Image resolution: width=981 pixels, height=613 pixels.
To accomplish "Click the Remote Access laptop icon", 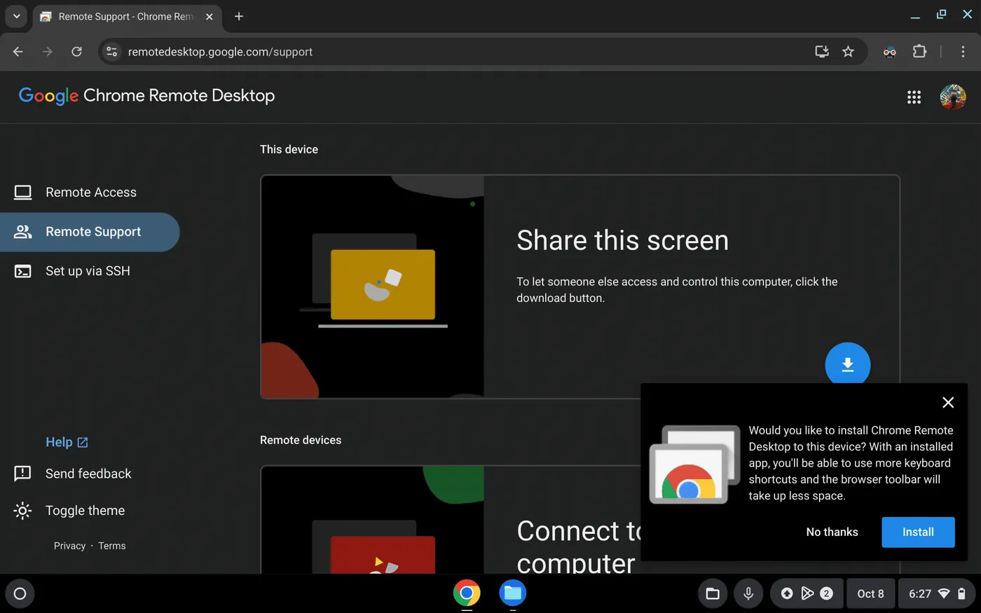I will point(23,192).
